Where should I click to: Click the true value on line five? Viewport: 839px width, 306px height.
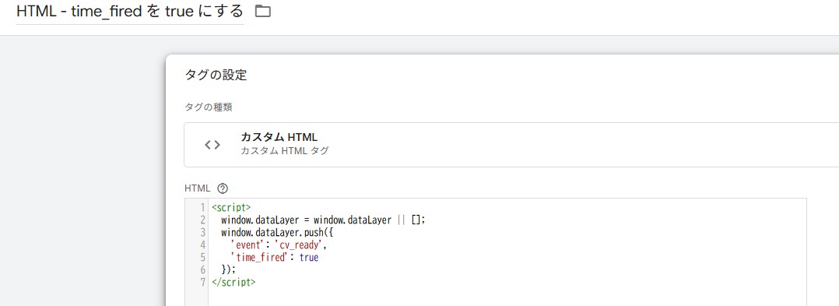(x=309, y=258)
